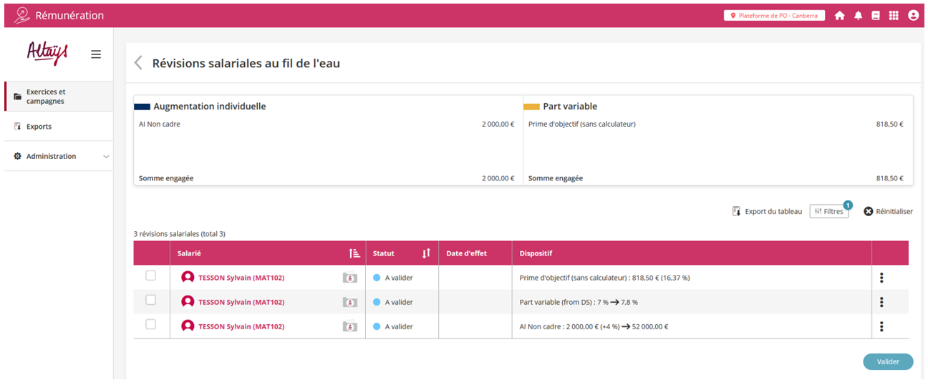928x385 pixels.
Task: Select checkbox for Part variable (from DS) row
Action: [150, 300]
